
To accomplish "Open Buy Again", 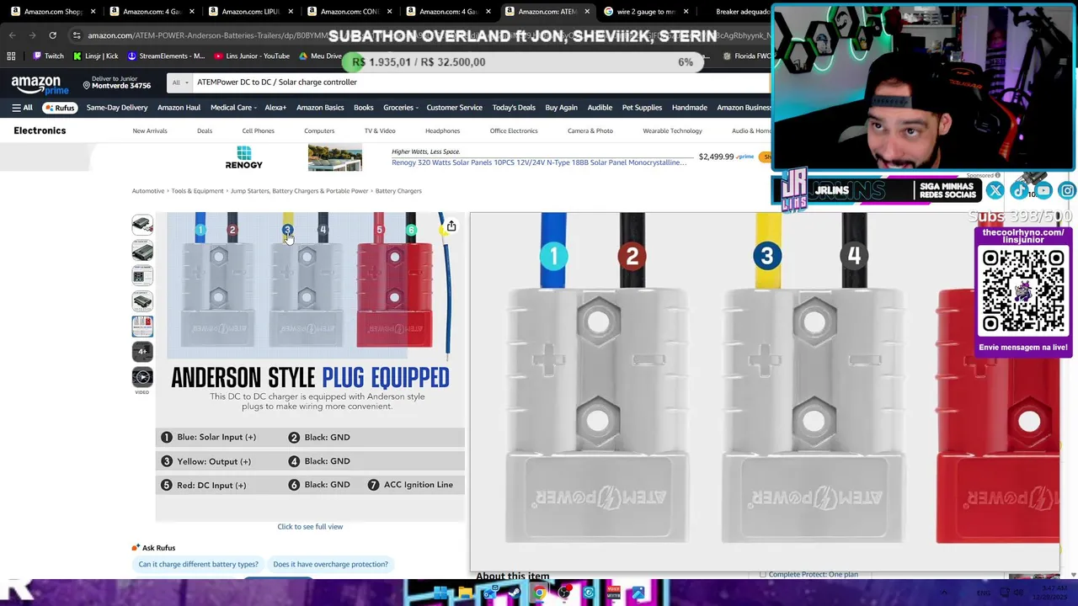I will pos(561,108).
